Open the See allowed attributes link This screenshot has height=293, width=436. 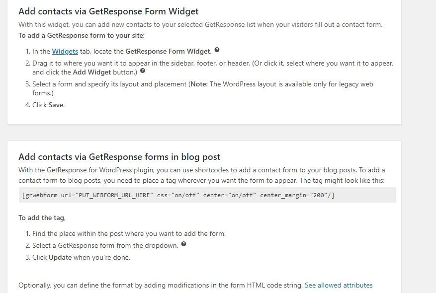[x=339, y=285]
